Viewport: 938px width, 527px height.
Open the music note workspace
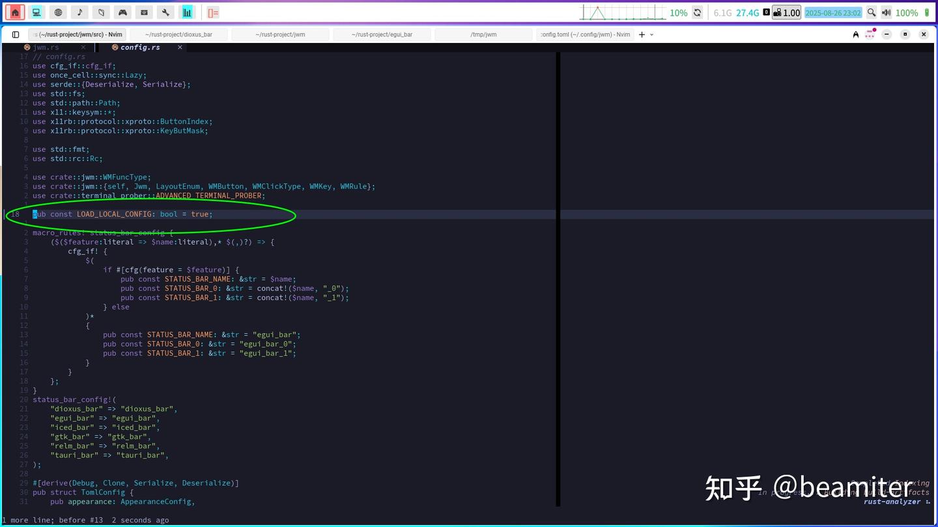pos(79,12)
